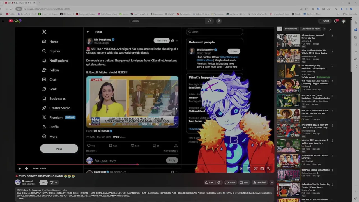Expand description with ...more
Screen dimensions: 359x202
click(x=20, y=199)
